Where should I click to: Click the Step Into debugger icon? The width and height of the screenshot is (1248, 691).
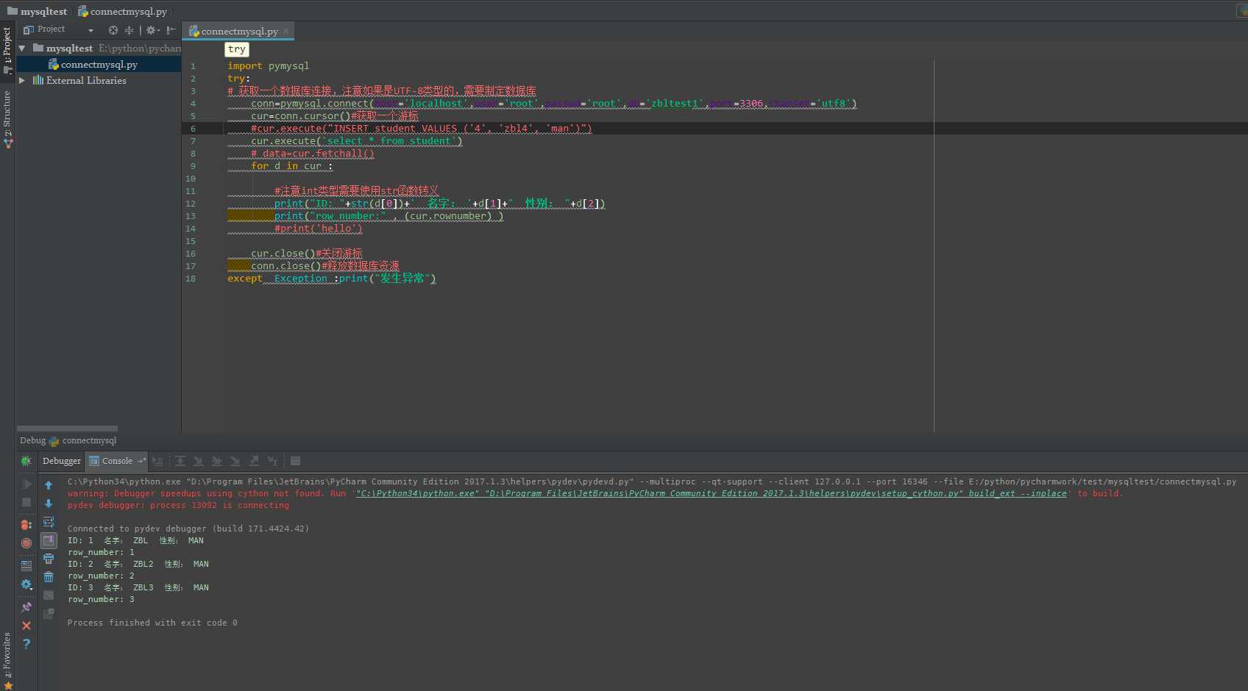198,461
